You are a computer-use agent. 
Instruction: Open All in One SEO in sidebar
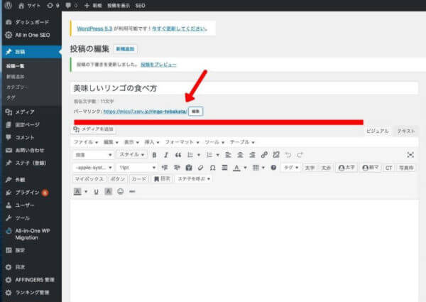[31, 35]
